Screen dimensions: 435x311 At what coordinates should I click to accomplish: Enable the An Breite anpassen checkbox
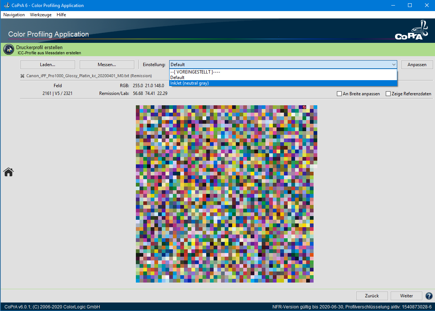coord(339,94)
